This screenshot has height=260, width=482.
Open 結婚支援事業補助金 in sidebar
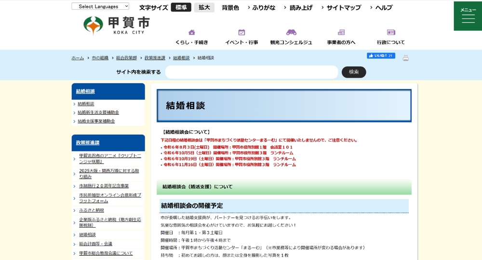[96, 121]
